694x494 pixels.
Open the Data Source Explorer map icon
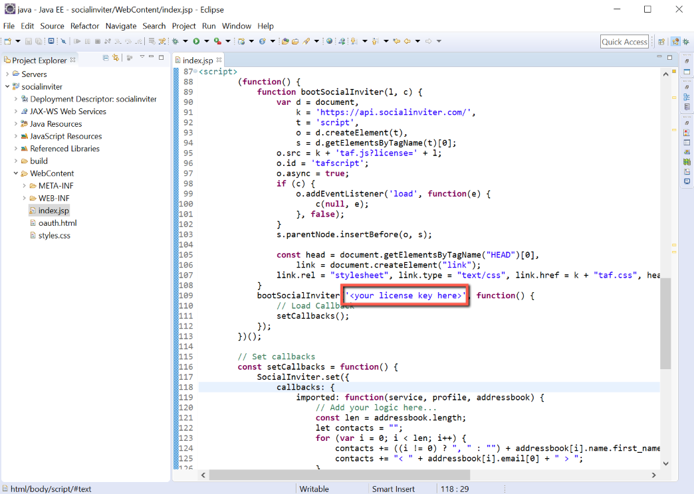pyautogui.click(x=687, y=162)
